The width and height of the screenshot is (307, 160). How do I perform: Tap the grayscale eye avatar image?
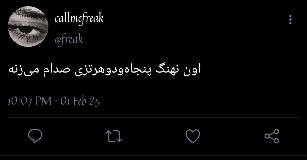(28, 26)
